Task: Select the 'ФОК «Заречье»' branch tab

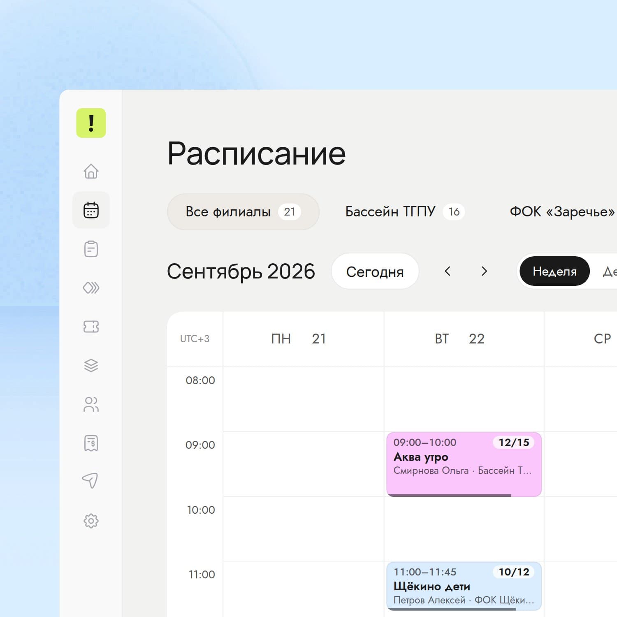Action: pyautogui.click(x=562, y=211)
